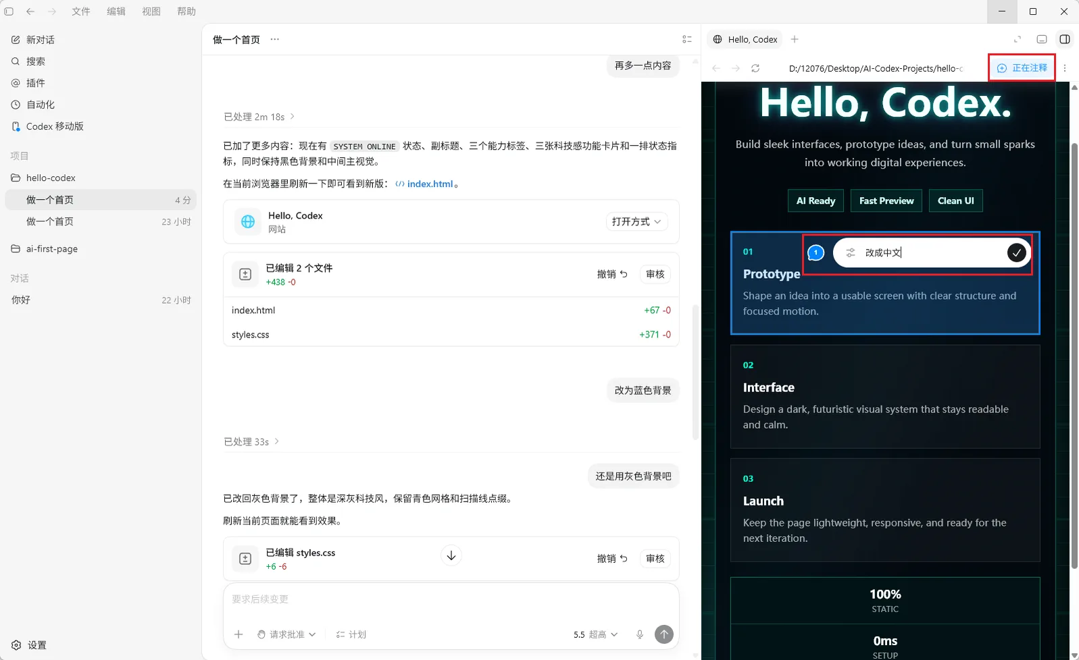Open 做一个首页 chat from 4 分 ago
Screen dimensions: 1079x660
point(101,200)
